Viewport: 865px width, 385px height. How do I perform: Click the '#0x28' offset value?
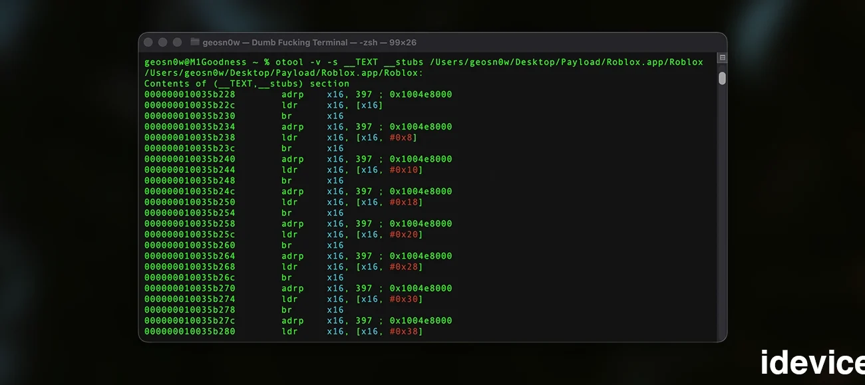(x=403, y=267)
